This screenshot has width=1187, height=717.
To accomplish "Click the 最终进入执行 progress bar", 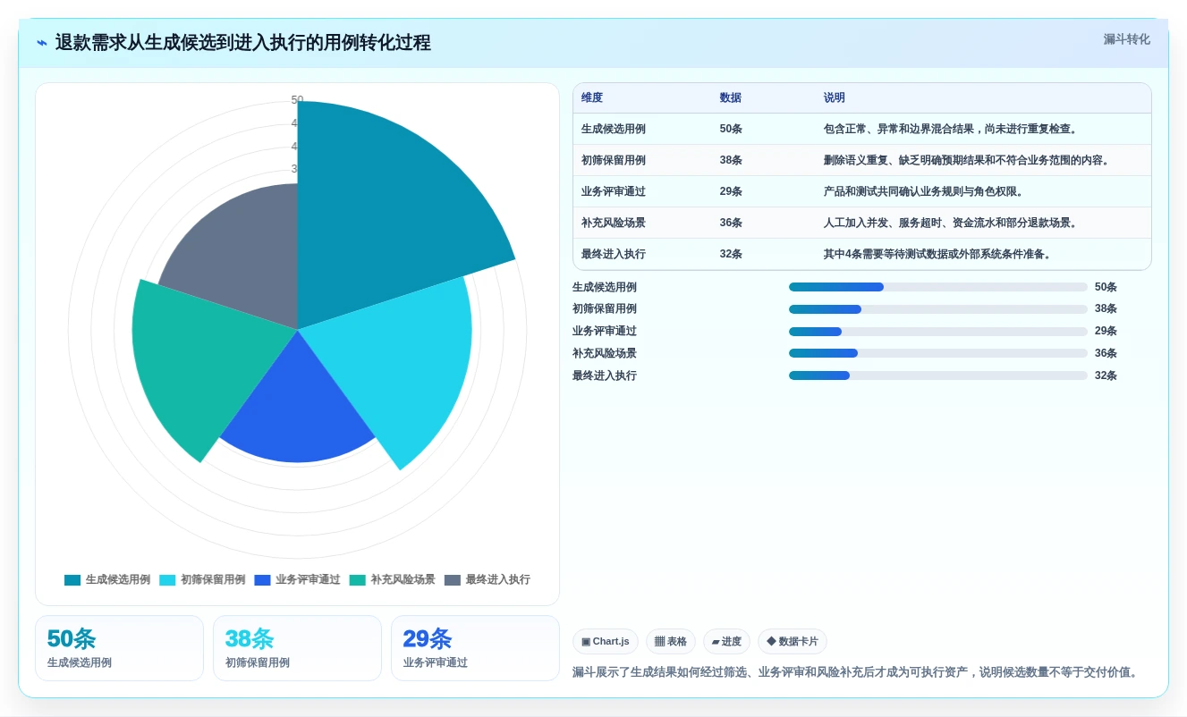I will point(938,375).
